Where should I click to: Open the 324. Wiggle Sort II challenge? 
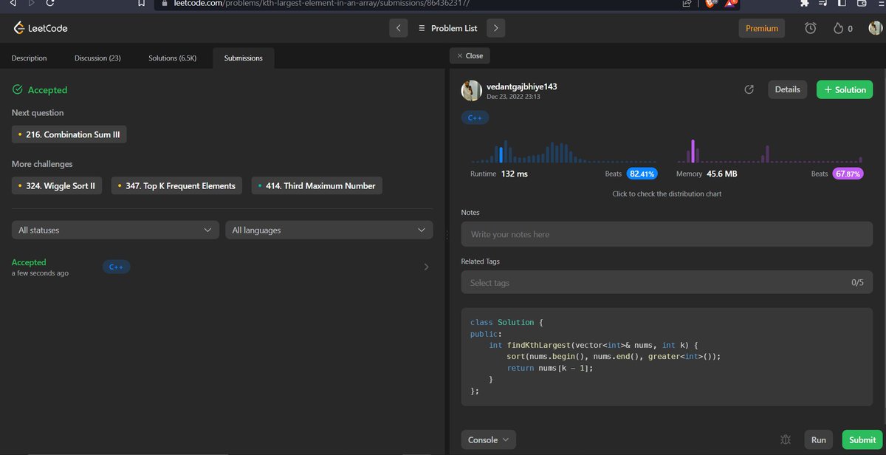coord(57,185)
